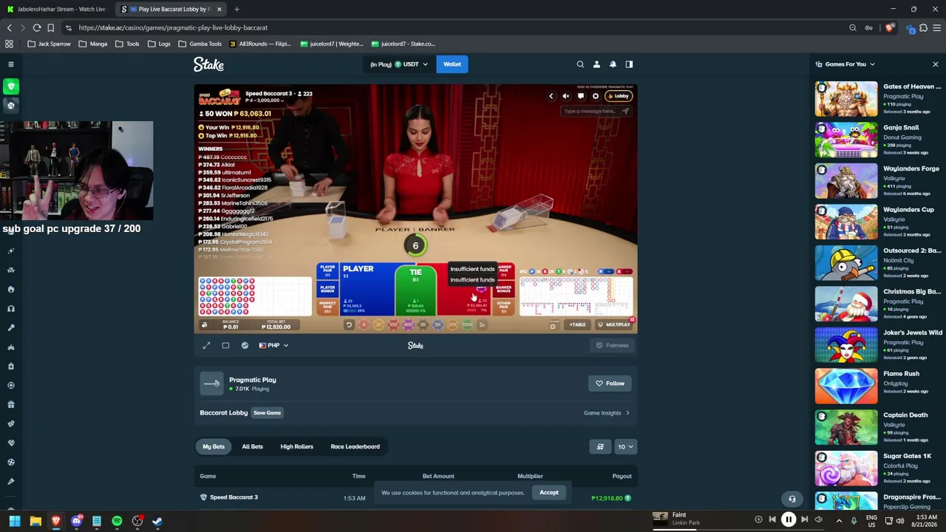Close the Games For You panel
Image resolution: width=946 pixels, height=532 pixels.
click(x=935, y=64)
